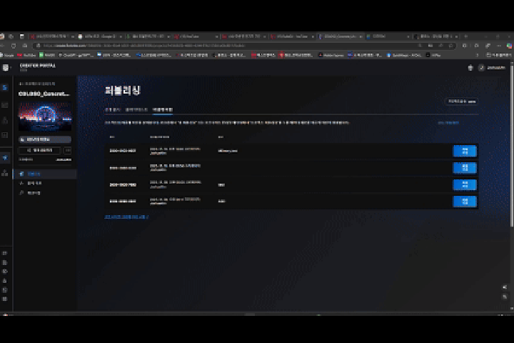514x343 pixels.
Task: Follow the blue link right of the description text
Action: point(448,123)
